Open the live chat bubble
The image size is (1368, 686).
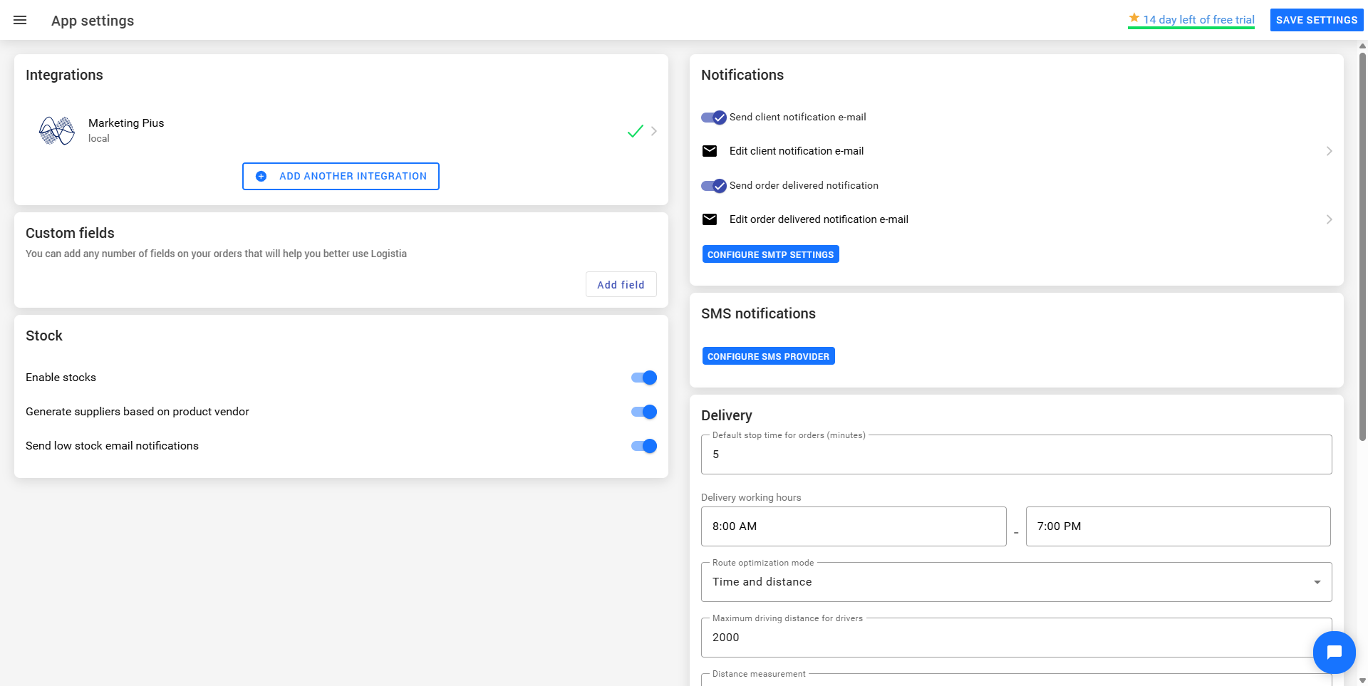click(1334, 652)
